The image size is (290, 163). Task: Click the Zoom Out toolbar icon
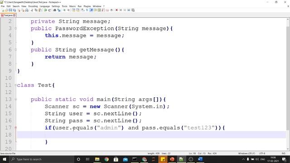[68, 10]
